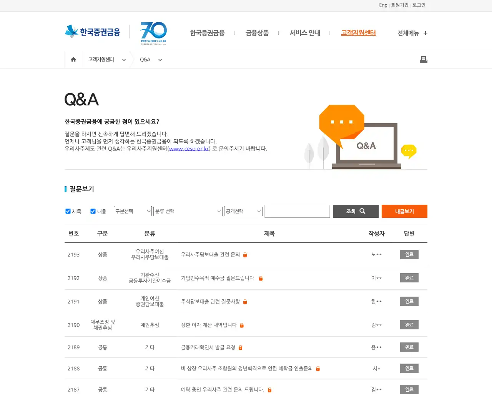Open the 고객지원센터 main menu
The image size is (492, 394).
coord(358,33)
